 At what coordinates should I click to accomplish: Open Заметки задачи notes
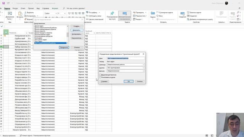point(194,13)
